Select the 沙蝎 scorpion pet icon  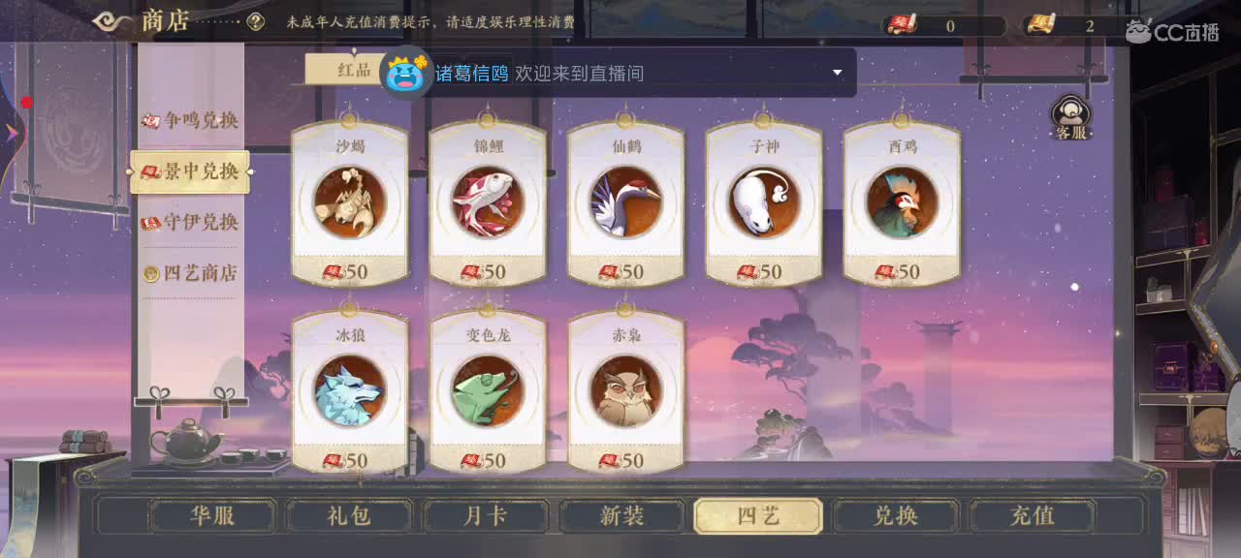tap(350, 202)
